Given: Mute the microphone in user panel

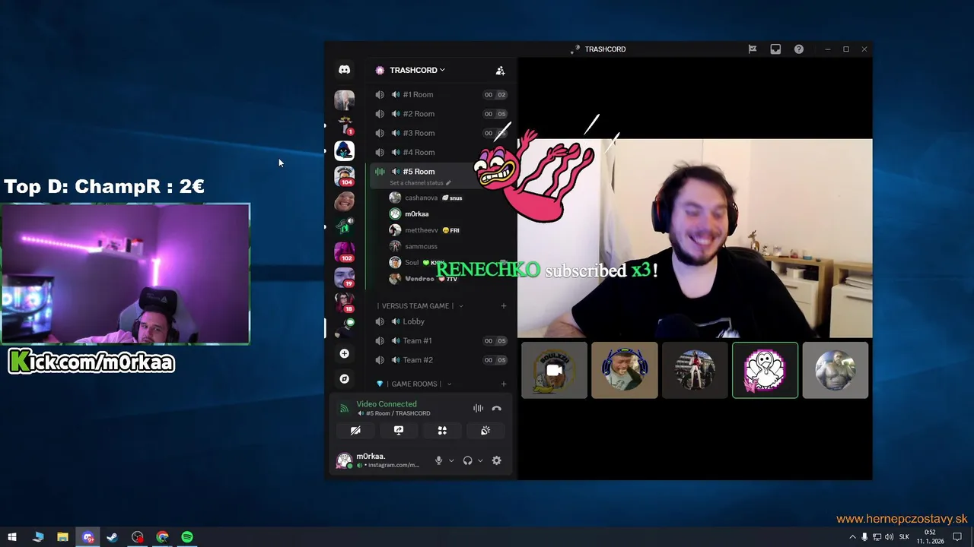Looking at the screenshot, I should 438,460.
